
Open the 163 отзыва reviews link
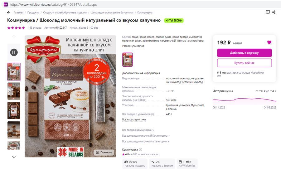[35, 28]
